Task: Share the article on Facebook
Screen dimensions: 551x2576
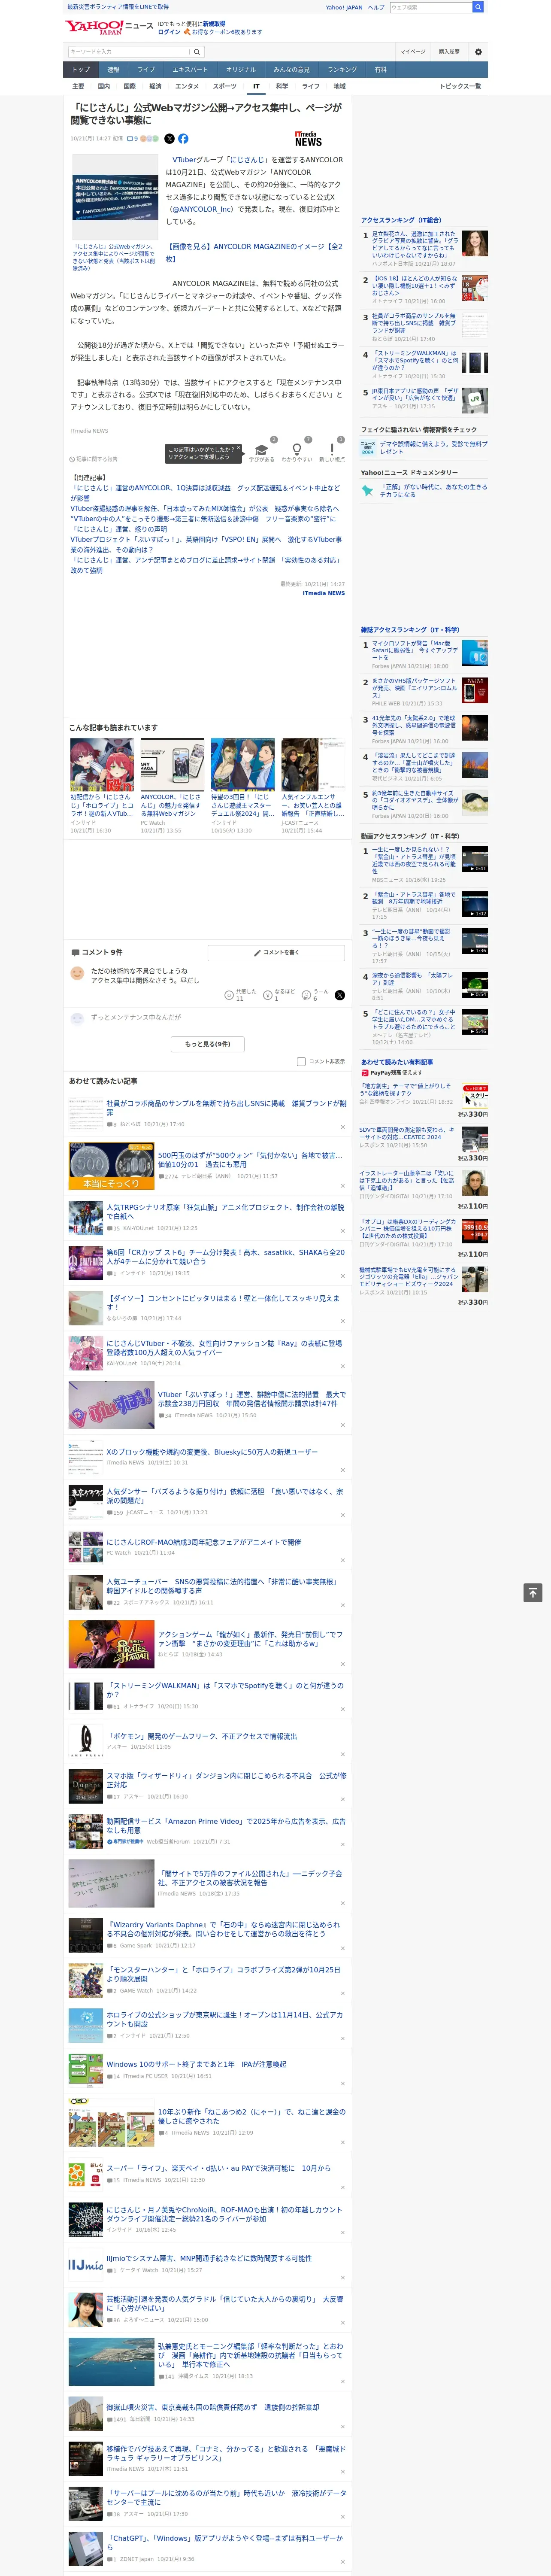Action: pos(183,139)
